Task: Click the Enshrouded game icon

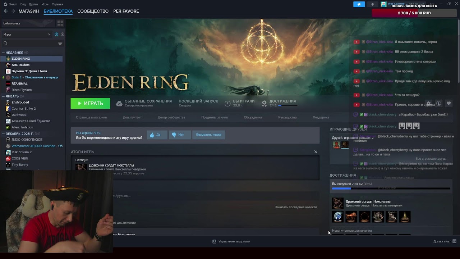Action: (x=8, y=102)
